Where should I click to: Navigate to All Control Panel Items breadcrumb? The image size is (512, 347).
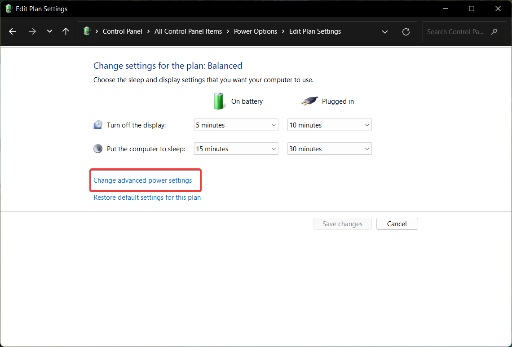coord(188,31)
